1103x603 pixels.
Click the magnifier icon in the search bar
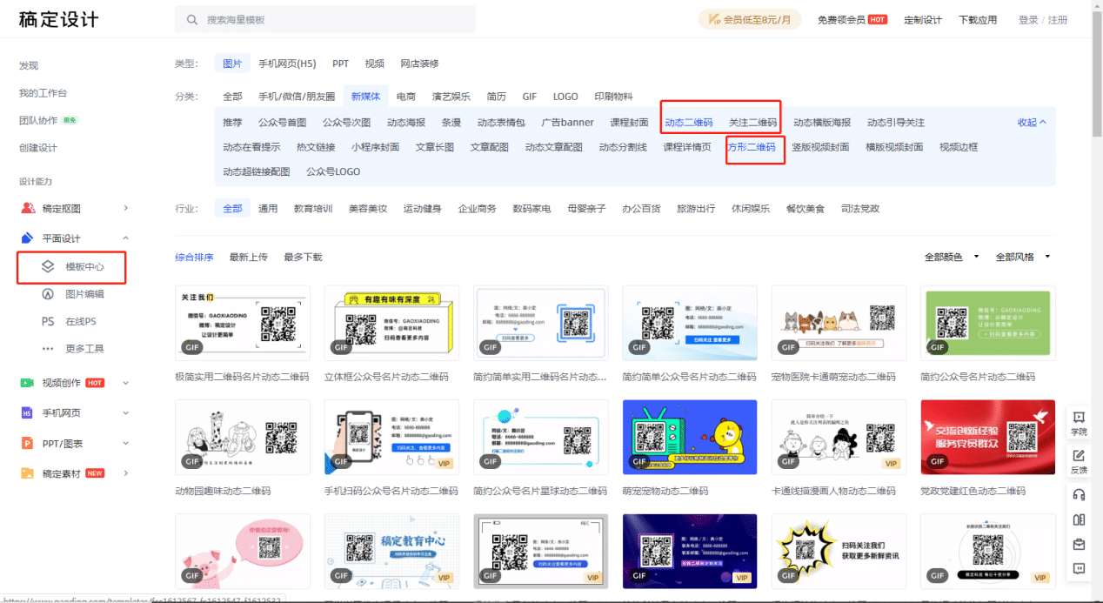pyautogui.click(x=191, y=19)
